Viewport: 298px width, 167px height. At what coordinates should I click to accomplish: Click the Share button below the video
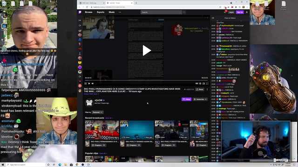(200, 90)
